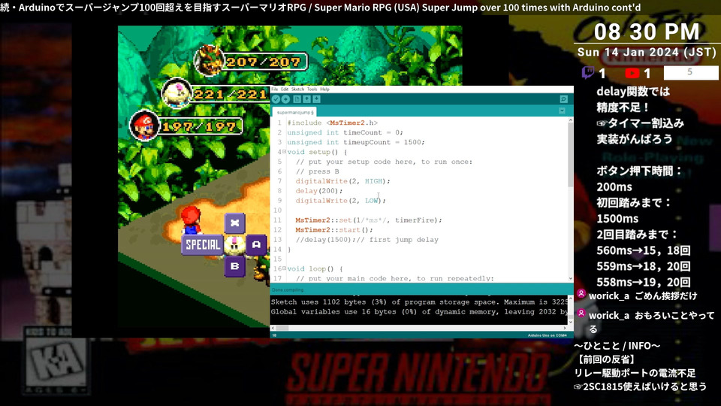
Task: Collapse the void loop() code fold marker
Action: pos(284,268)
